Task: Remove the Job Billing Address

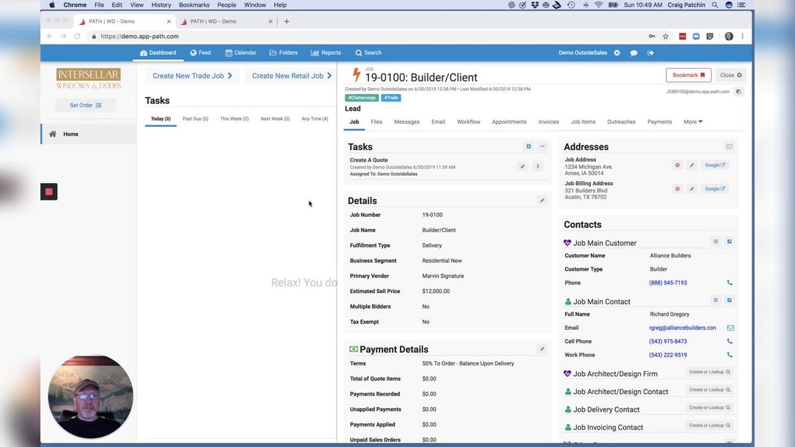Action: coord(677,189)
